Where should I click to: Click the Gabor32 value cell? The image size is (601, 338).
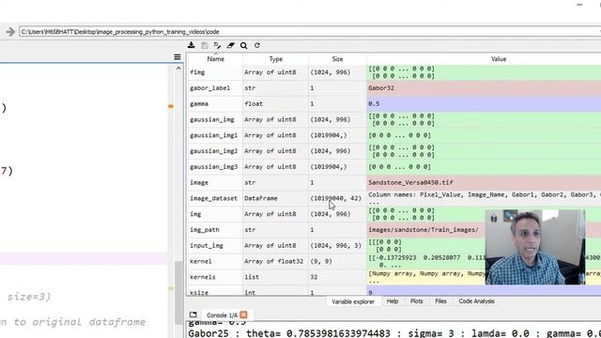484,88
